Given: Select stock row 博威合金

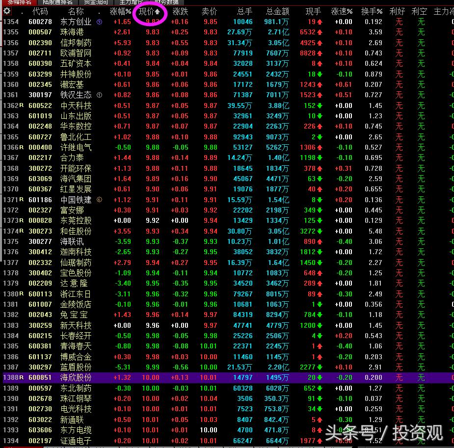Looking at the screenshot, I should click(x=228, y=357).
